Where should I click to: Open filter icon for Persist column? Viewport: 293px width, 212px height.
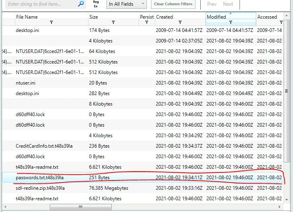(x=146, y=22)
